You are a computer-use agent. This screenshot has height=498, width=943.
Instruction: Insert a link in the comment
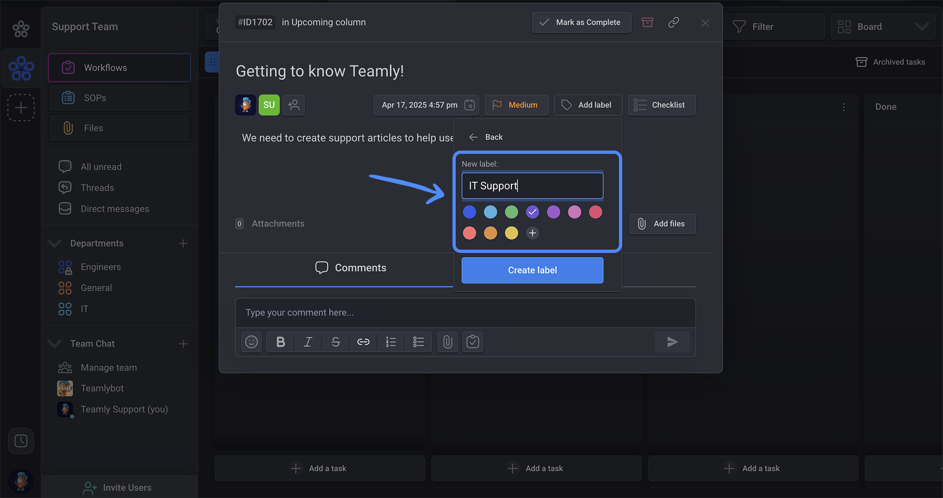(x=363, y=342)
